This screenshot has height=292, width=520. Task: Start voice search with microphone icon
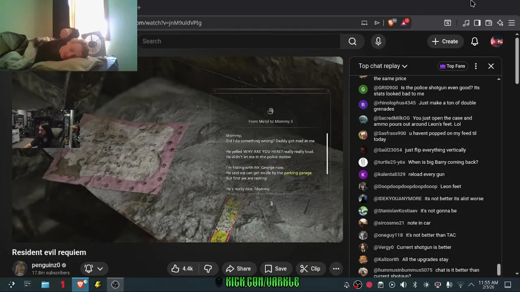point(378,41)
